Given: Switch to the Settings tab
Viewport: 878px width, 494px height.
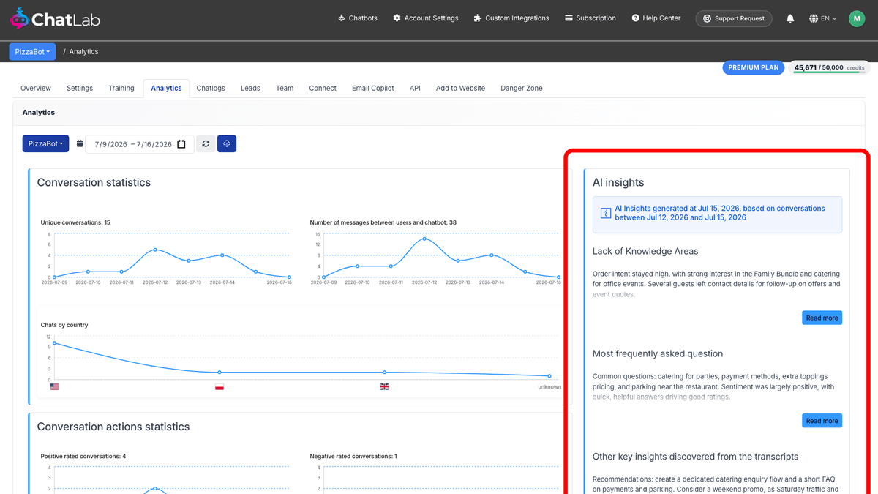Looking at the screenshot, I should coord(80,89).
